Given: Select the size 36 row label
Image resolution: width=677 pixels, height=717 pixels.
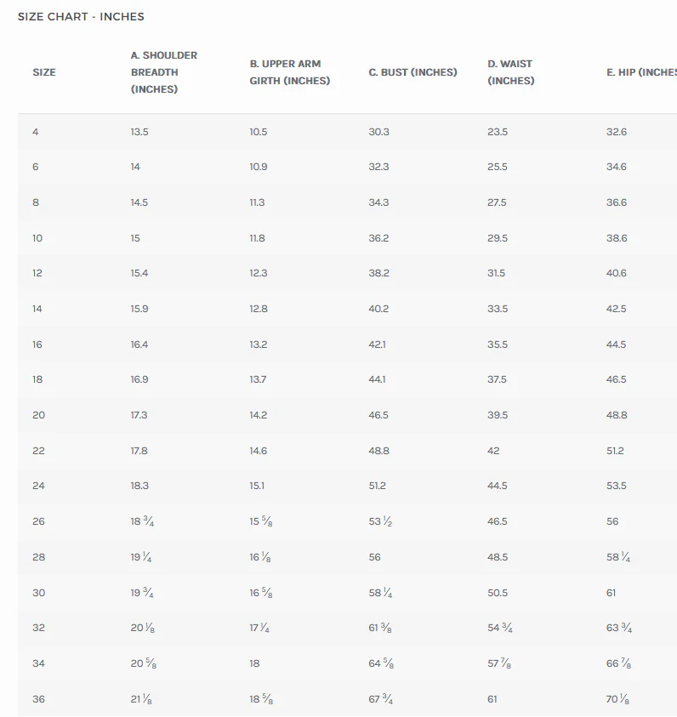Looking at the screenshot, I should [x=38, y=699].
